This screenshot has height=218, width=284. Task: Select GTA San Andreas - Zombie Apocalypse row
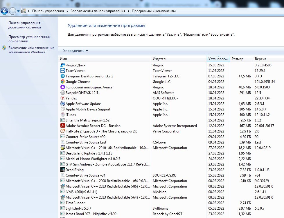171,164
